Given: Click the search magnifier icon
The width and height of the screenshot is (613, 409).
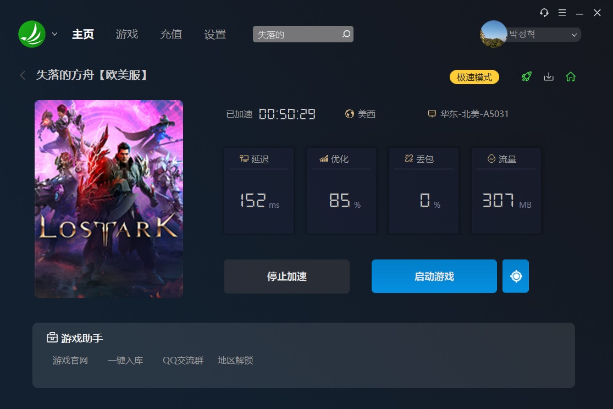Looking at the screenshot, I should coord(346,34).
